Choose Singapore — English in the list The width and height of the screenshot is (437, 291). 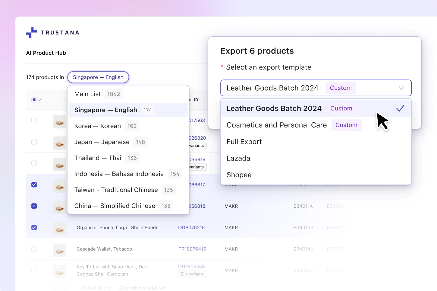click(128, 110)
